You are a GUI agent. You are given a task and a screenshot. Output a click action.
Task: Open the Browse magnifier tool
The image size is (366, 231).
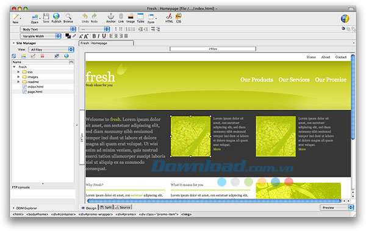pyautogui.click(x=68, y=16)
